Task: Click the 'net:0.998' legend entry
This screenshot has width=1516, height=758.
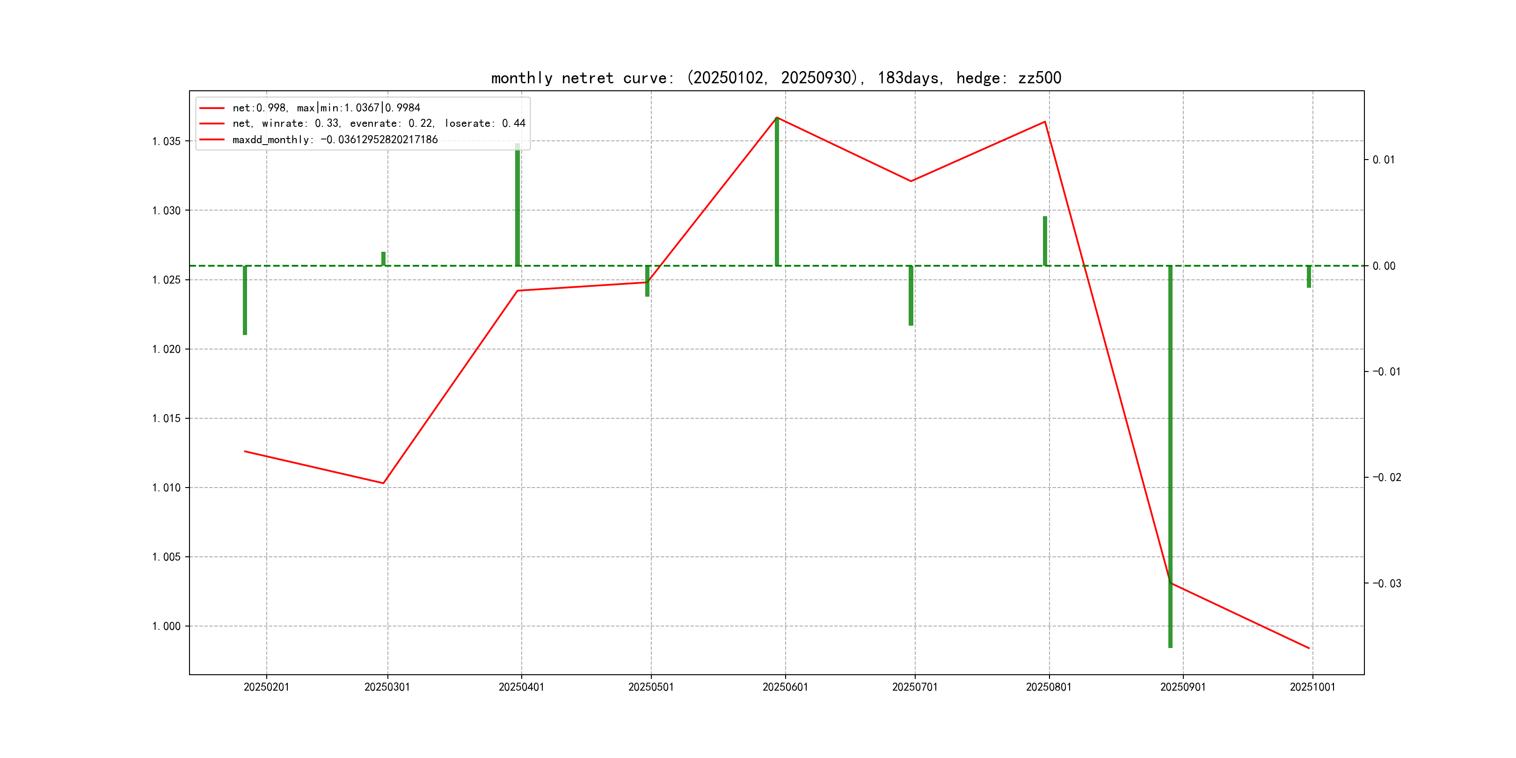Action: (x=326, y=108)
